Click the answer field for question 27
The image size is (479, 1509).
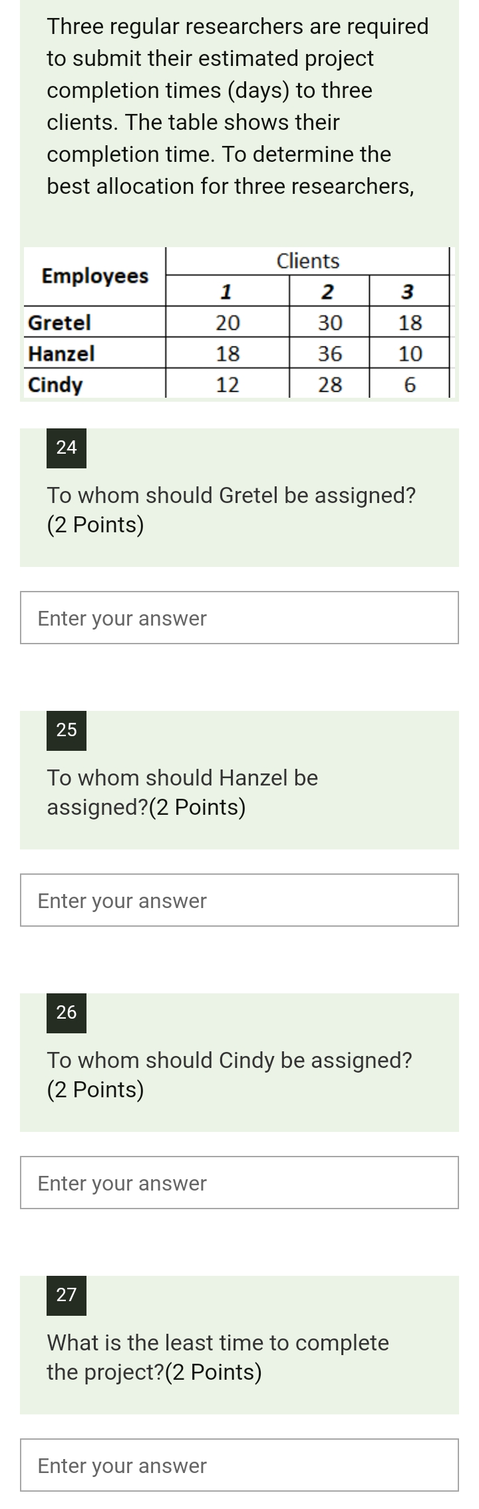239,1464
